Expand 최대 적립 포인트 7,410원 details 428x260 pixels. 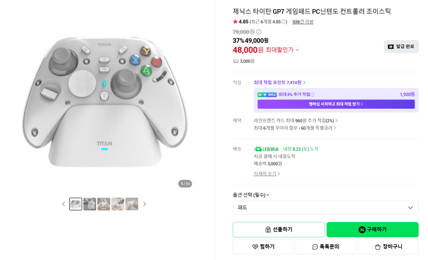click(x=280, y=83)
